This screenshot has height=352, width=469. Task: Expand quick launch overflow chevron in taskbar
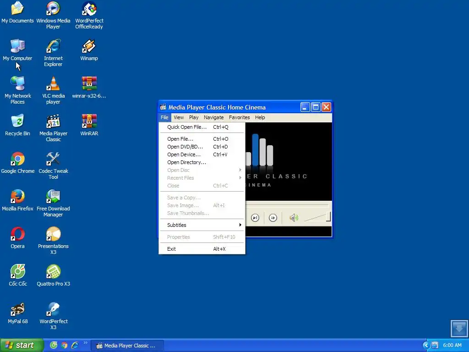86,343
